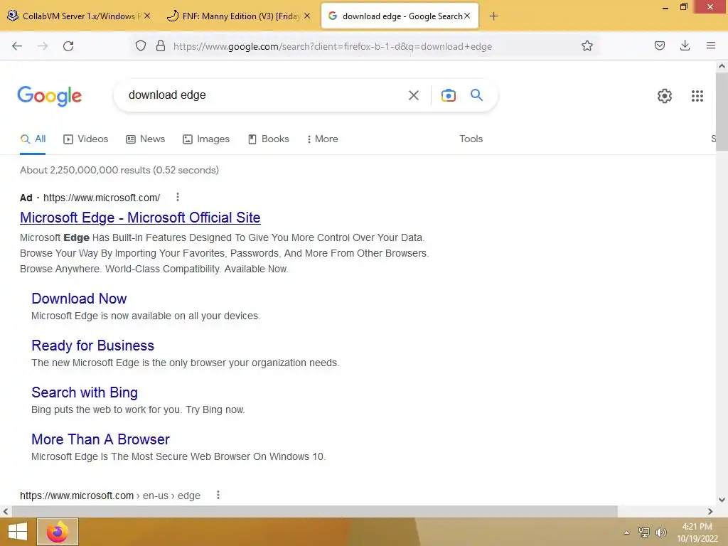Screen dimensions: 728x546
Task: Open the Firefox downloads panel
Action: coord(685,45)
